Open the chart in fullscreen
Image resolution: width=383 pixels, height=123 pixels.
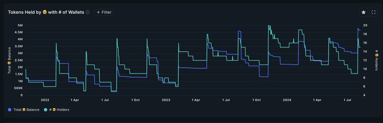click(373, 12)
